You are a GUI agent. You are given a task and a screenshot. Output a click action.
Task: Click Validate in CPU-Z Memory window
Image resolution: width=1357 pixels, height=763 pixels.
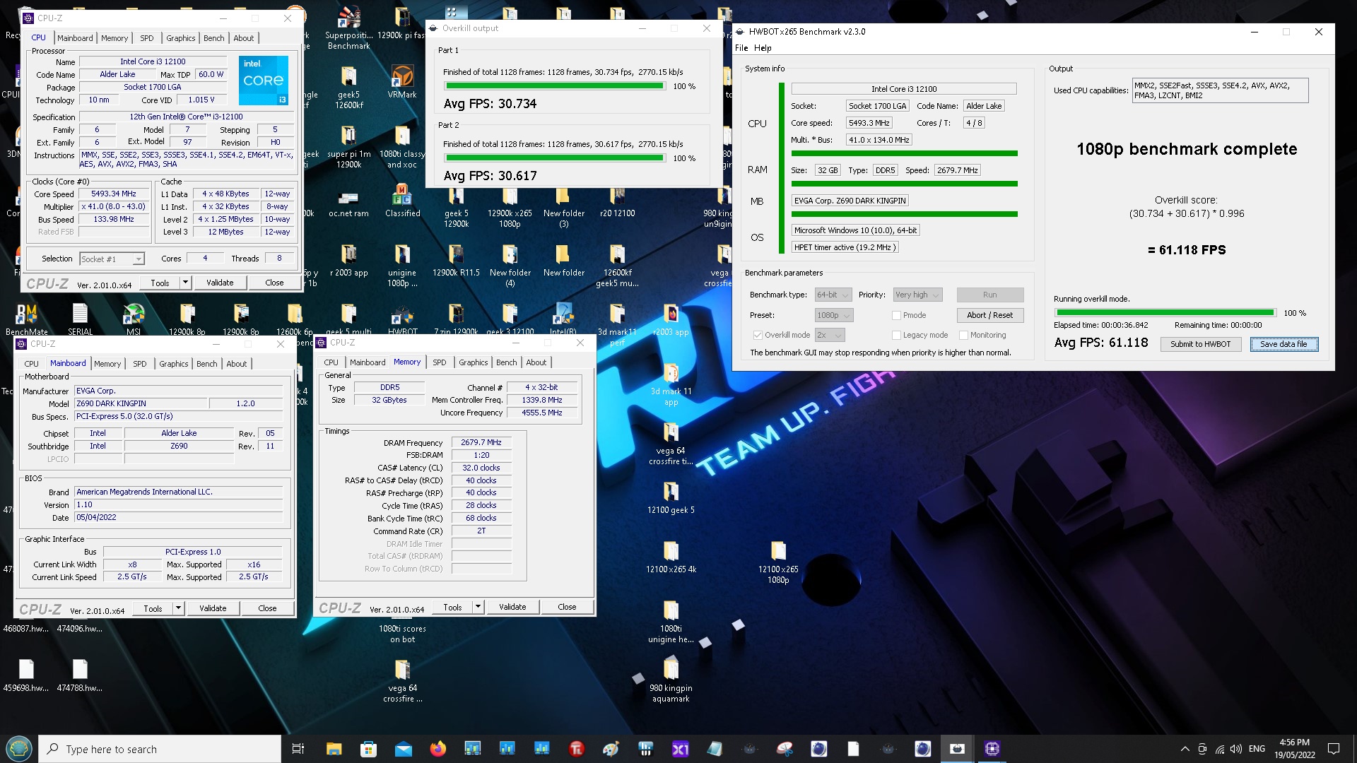coord(512,607)
